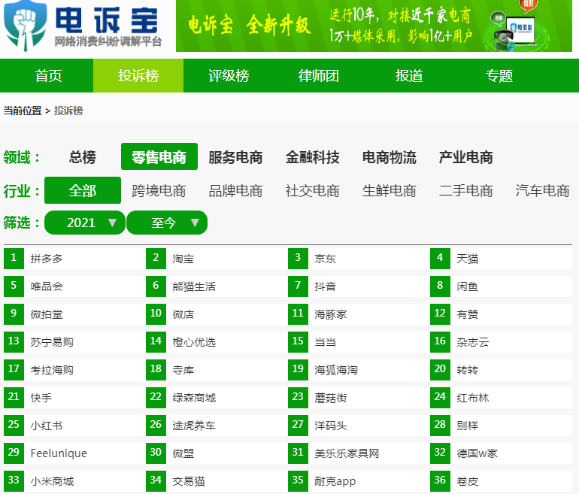Image resolution: width=579 pixels, height=494 pixels.
Task: Select the 电商物流 field filter
Action: tap(390, 157)
